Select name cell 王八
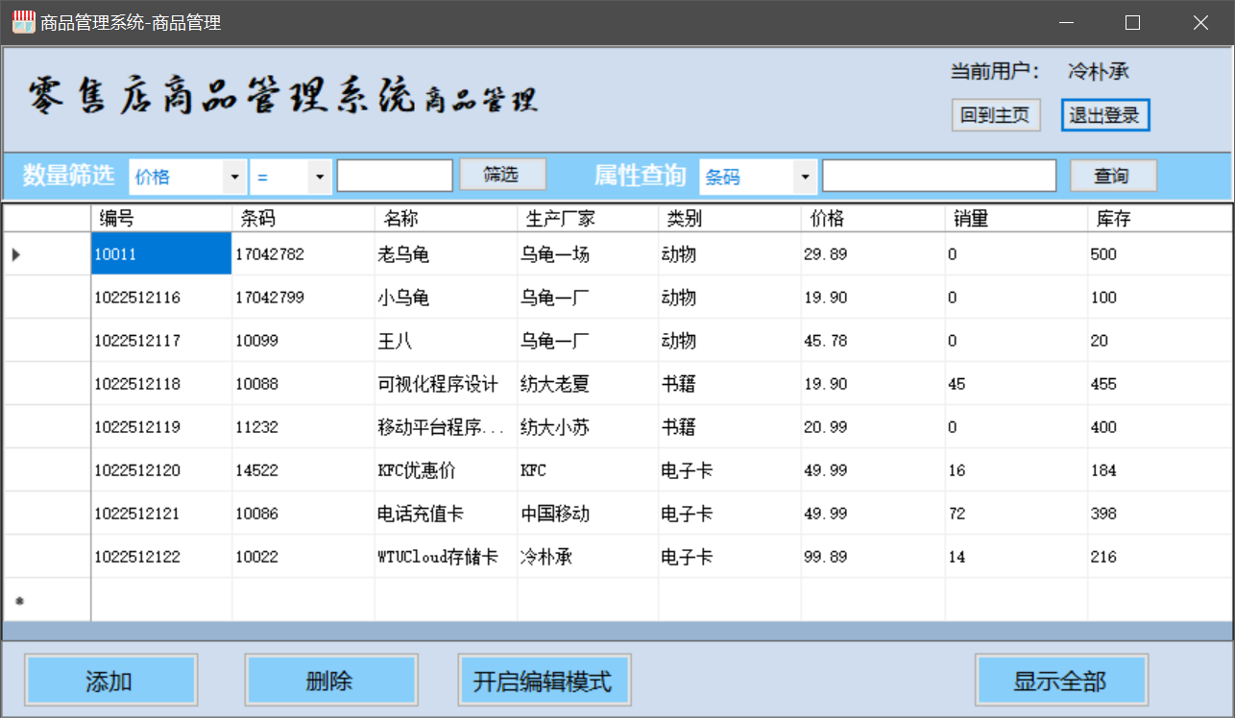Viewport: 1235px width, 718px height. (446, 341)
